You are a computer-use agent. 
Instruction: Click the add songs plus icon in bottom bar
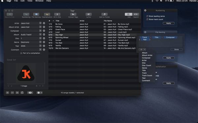(x=8, y=93)
